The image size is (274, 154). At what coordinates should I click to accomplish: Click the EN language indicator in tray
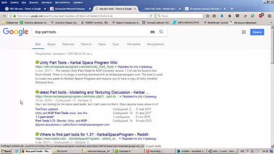242,151
